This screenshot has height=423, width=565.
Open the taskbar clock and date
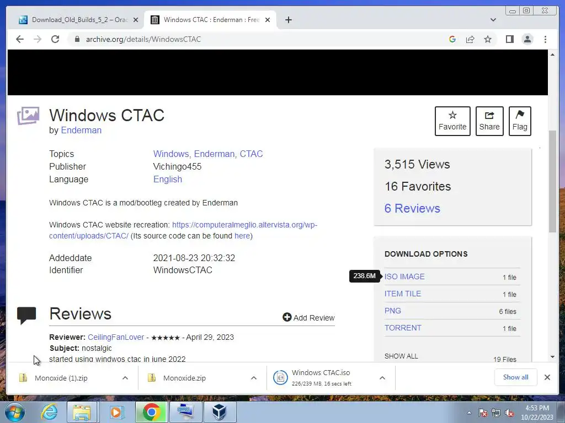click(x=537, y=413)
